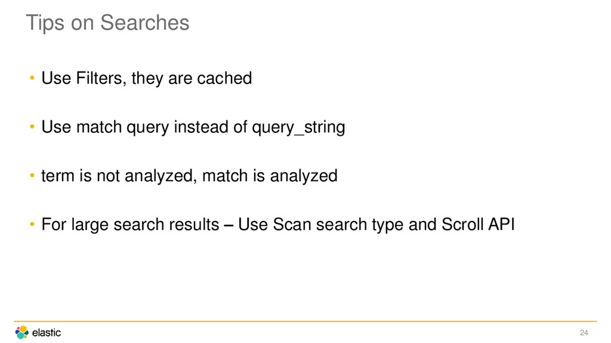Click the words 'Scroll API'
Viewport: 611px width, 343px height.
click(478, 224)
